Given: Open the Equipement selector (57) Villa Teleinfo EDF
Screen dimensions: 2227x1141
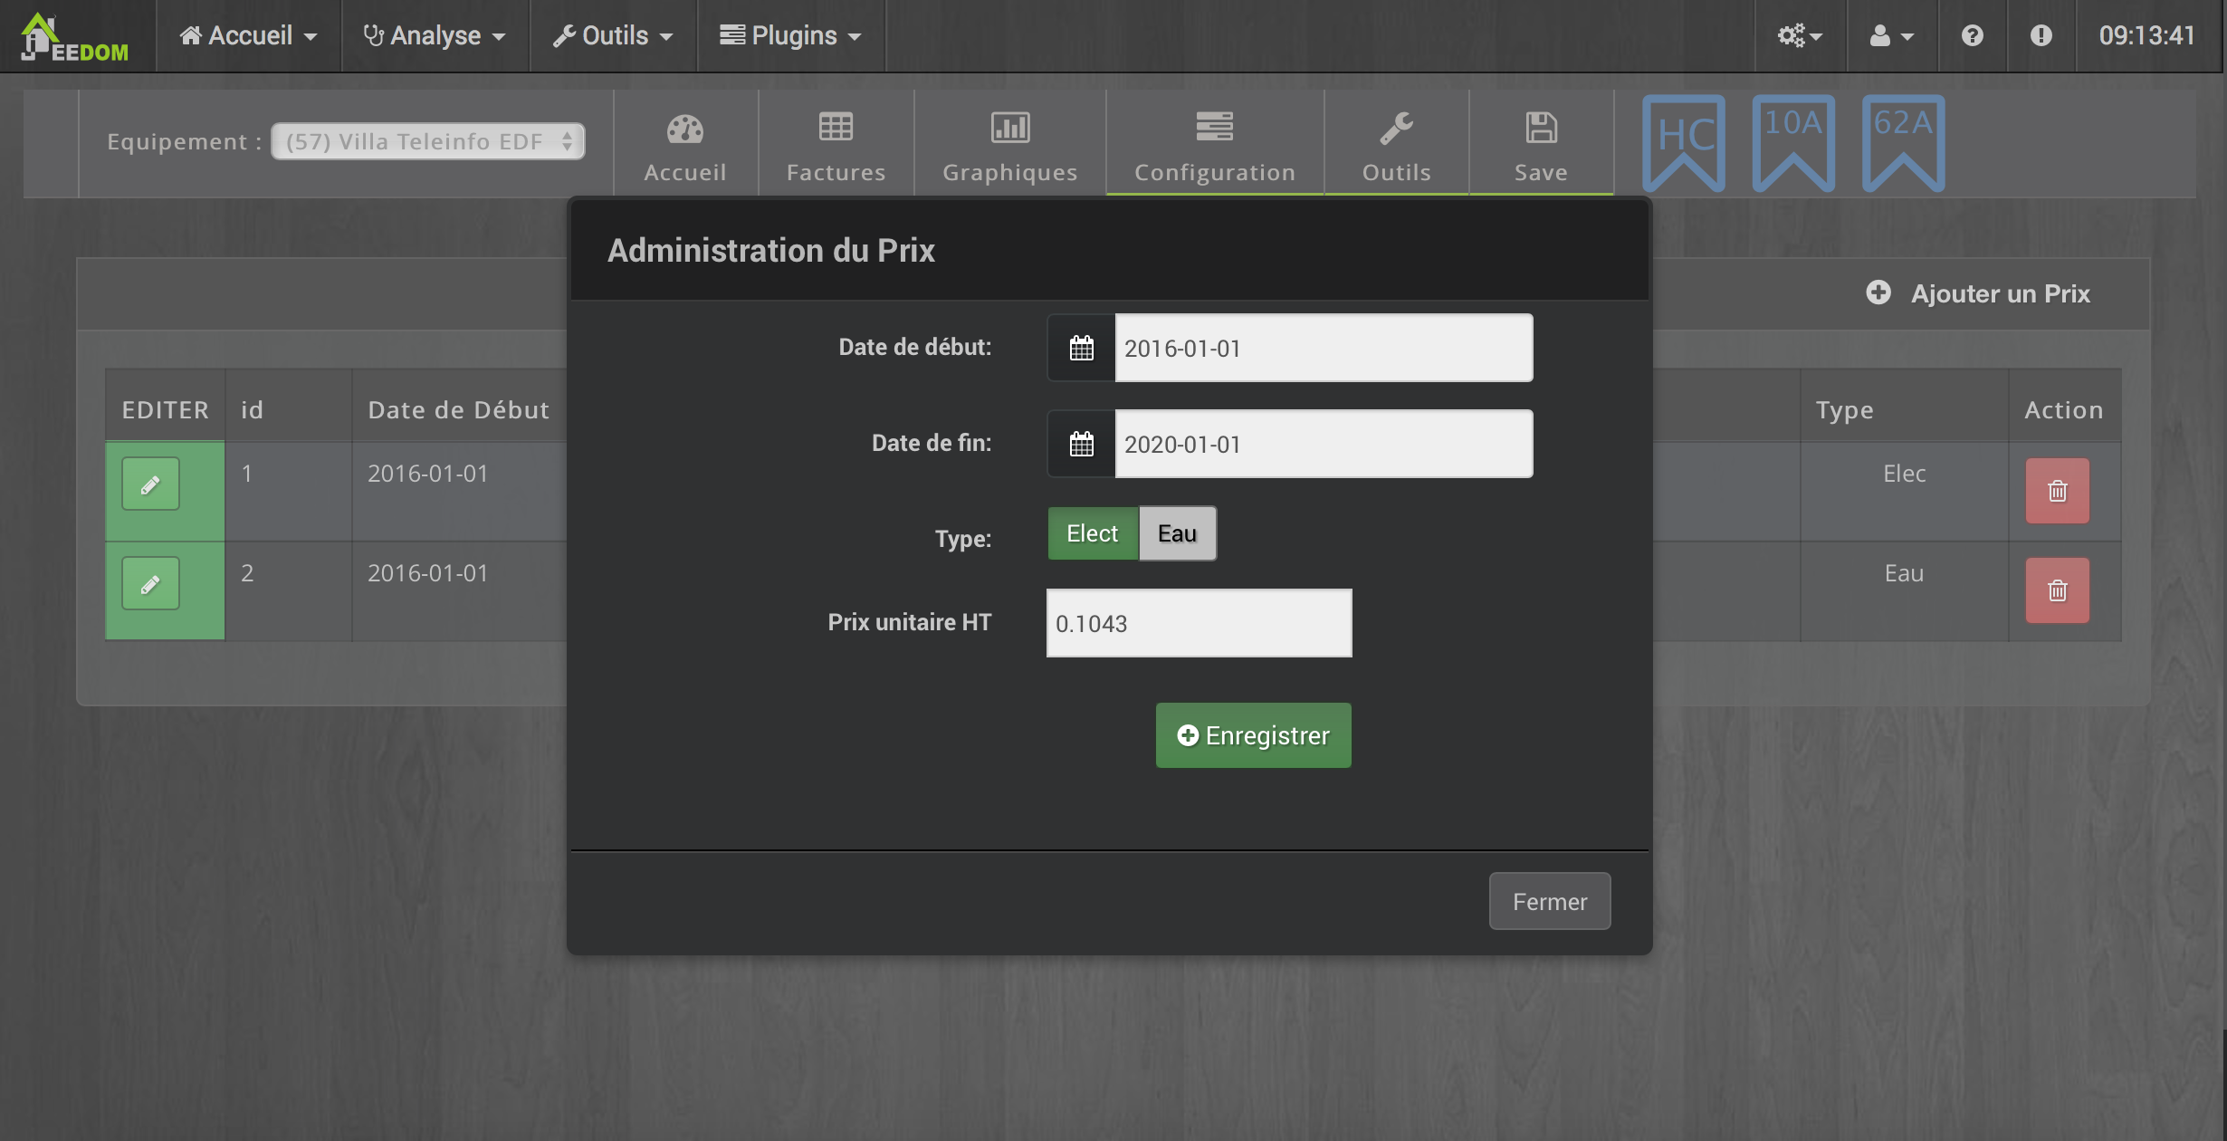Looking at the screenshot, I should point(428,141).
